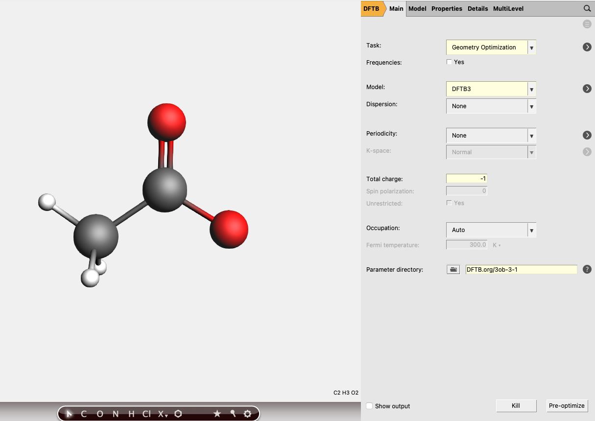Select the Oxygen atom drawing tool
This screenshot has height=421, width=595.
coord(99,414)
